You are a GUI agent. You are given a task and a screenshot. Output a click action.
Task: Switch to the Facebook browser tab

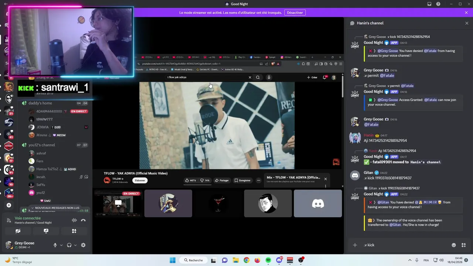tap(255, 57)
